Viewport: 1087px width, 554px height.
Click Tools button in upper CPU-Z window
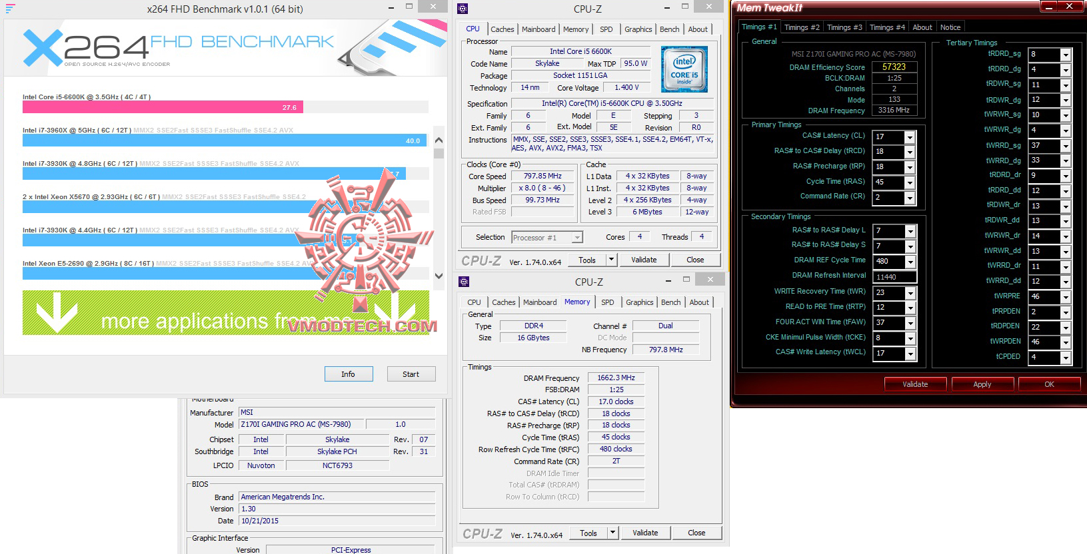pos(587,260)
